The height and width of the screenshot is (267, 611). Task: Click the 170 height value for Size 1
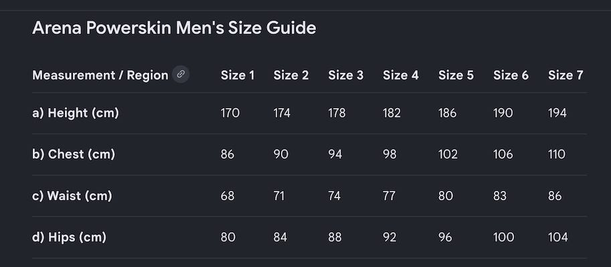[230, 113]
